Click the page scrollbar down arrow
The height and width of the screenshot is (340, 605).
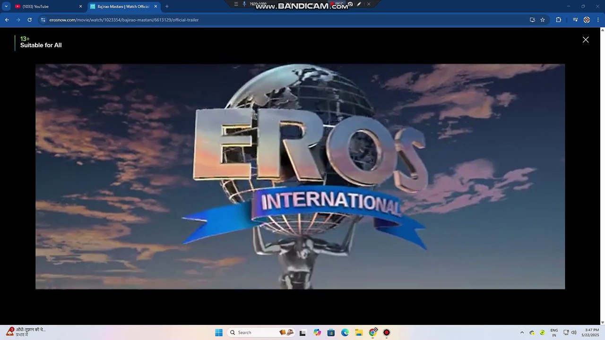click(602, 322)
